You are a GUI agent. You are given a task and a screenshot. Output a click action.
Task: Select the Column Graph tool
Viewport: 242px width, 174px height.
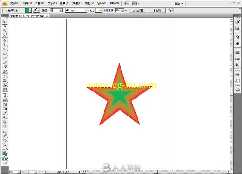(x=5, y=99)
